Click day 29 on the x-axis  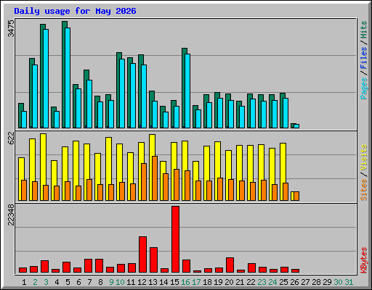tap(327, 282)
